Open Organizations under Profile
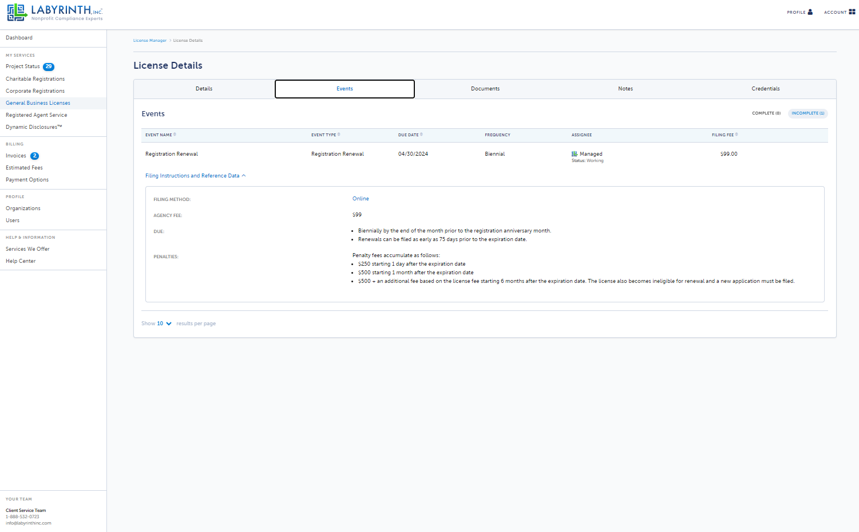The image size is (859, 532). tap(23, 208)
